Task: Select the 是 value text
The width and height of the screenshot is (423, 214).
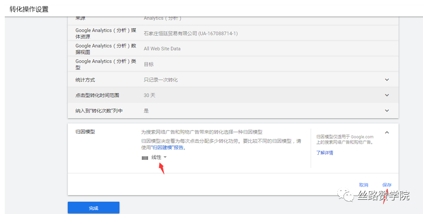Action: tap(146, 111)
